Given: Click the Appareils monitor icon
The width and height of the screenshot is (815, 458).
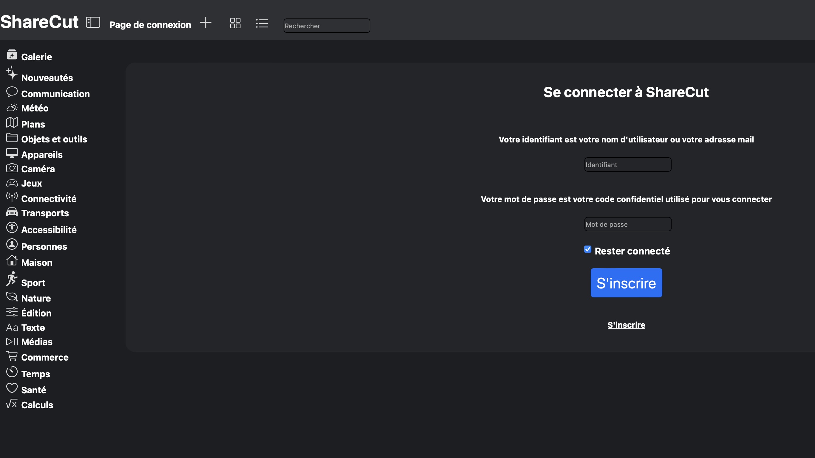Looking at the screenshot, I should pos(12,153).
